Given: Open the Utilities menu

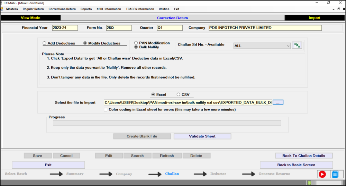Looking at the screenshot, I should point(164,9).
